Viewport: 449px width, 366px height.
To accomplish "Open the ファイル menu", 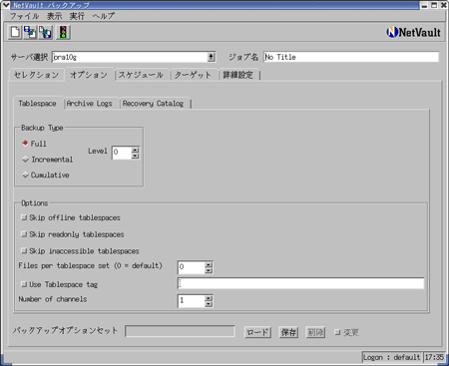I will point(24,16).
